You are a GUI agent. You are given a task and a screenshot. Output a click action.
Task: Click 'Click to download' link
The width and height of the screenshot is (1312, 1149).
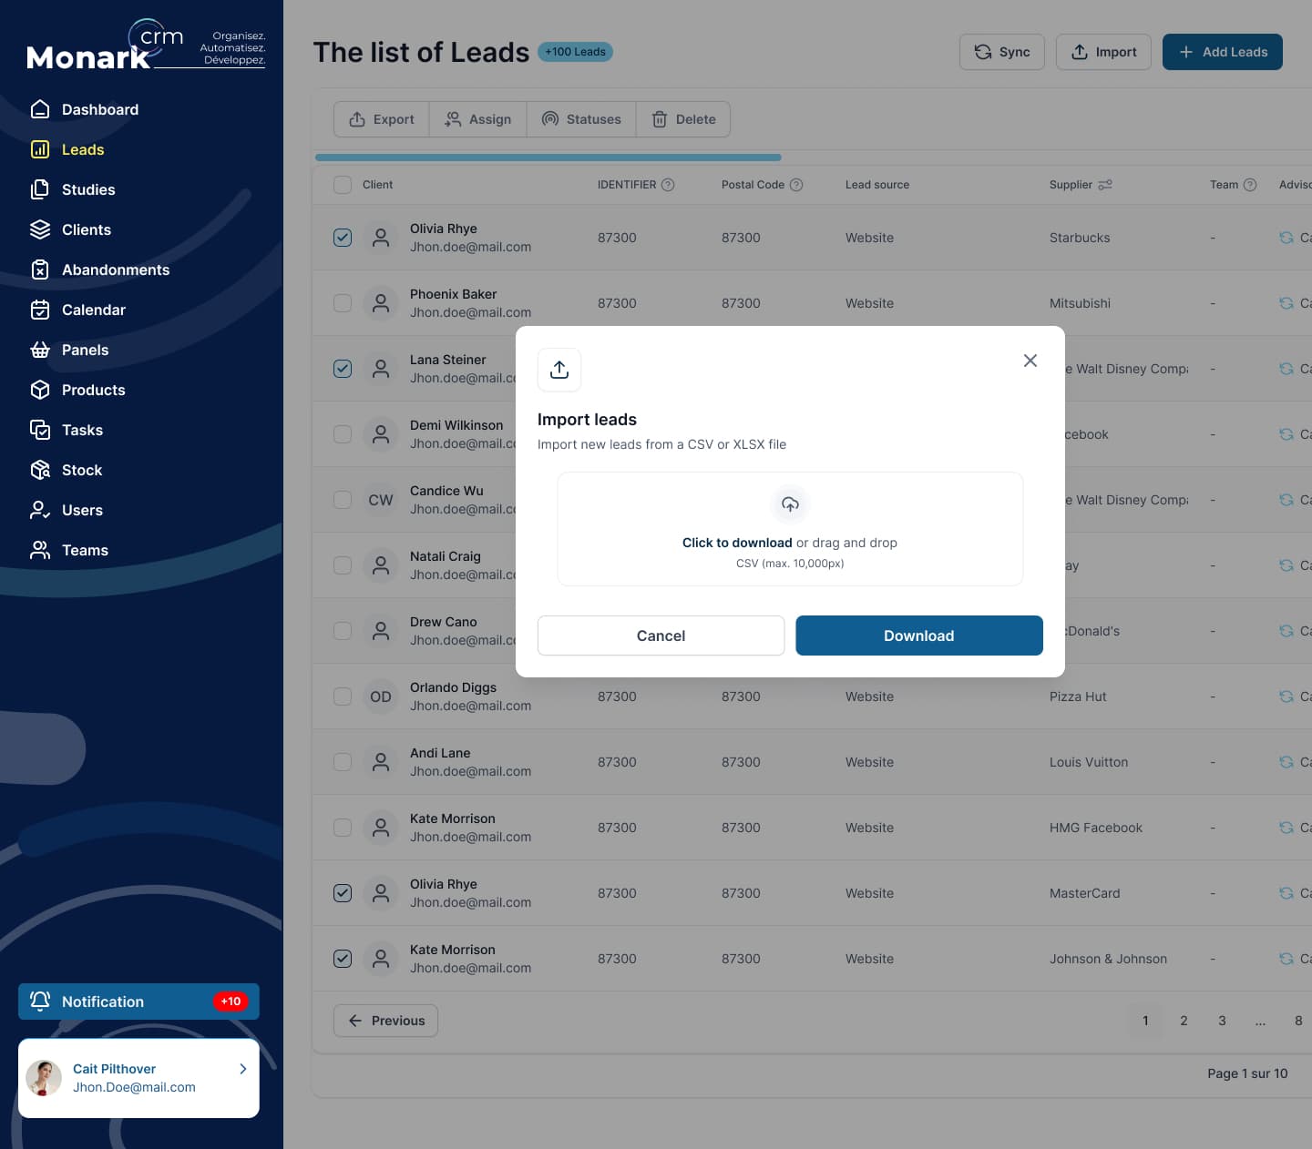pyautogui.click(x=737, y=543)
